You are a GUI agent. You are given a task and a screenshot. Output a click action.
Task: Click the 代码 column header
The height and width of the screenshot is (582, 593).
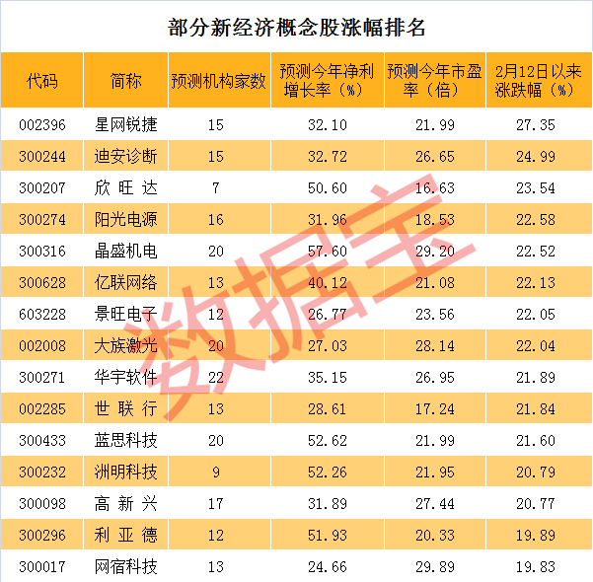pyautogui.click(x=42, y=81)
